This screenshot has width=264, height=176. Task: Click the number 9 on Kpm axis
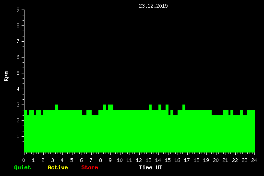18,10
